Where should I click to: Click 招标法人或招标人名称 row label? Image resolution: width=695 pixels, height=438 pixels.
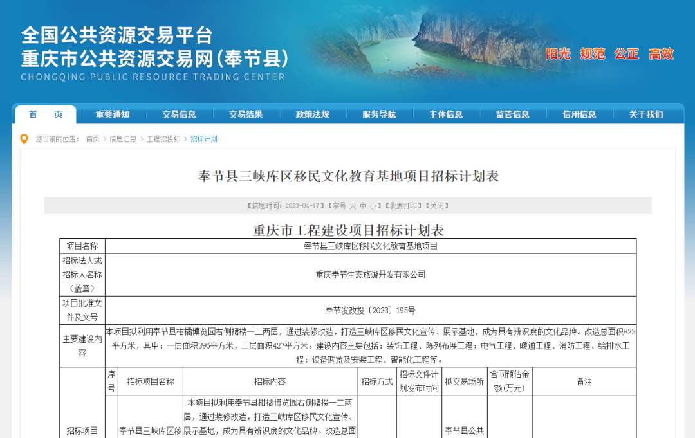pyautogui.click(x=82, y=275)
